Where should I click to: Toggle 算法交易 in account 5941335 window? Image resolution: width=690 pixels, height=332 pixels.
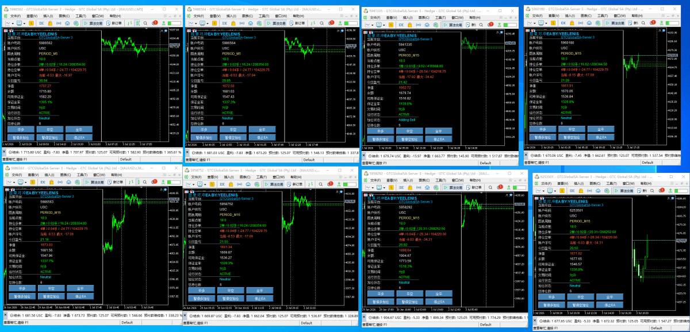[453, 25]
